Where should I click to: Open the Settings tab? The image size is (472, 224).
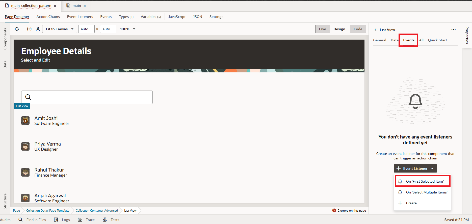point(216,17)
